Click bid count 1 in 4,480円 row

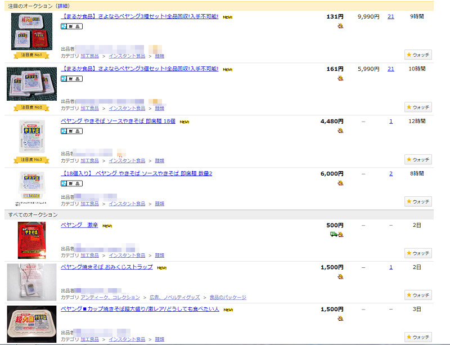click(x=391, y=121)
